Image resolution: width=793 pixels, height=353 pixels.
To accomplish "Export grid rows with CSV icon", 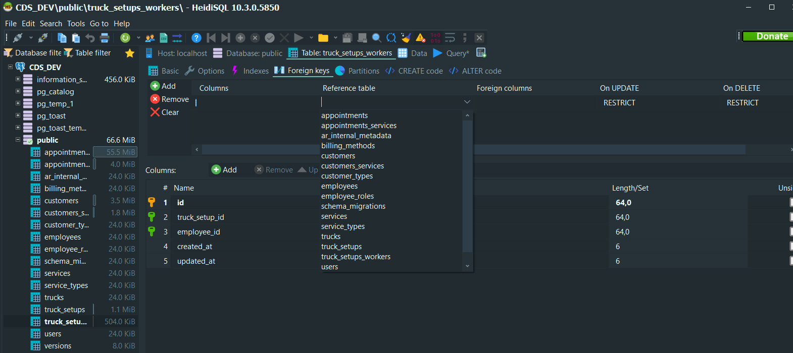I will pyautogui.click(x=164, y=38).
